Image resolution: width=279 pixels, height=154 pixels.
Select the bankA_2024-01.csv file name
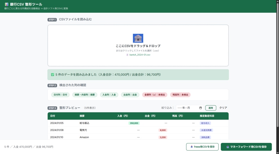coord(140,55)
